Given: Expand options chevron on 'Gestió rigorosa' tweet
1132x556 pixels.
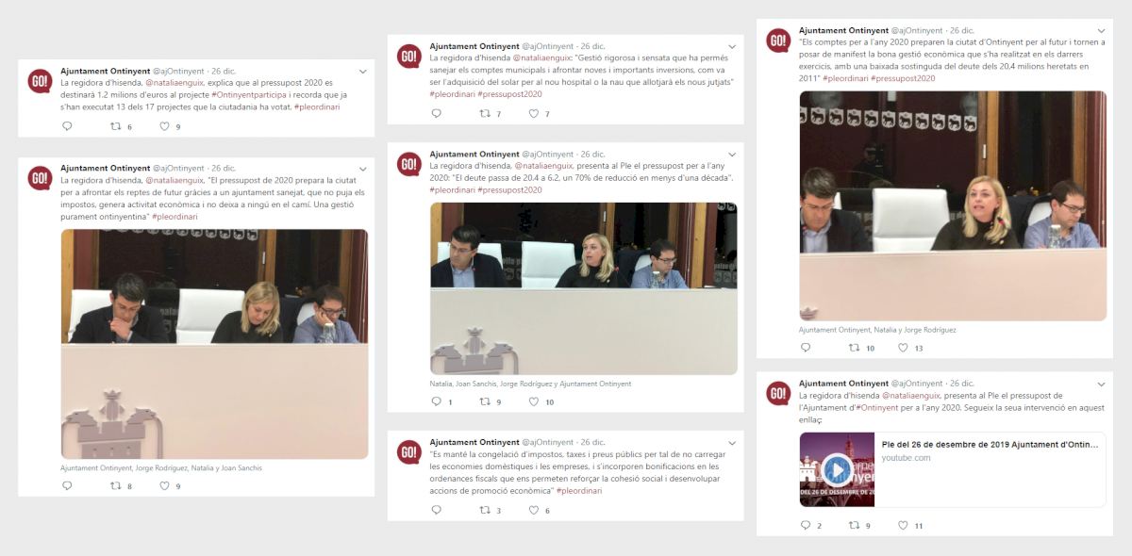Looking at the screenshot, I should coord(732,47).
